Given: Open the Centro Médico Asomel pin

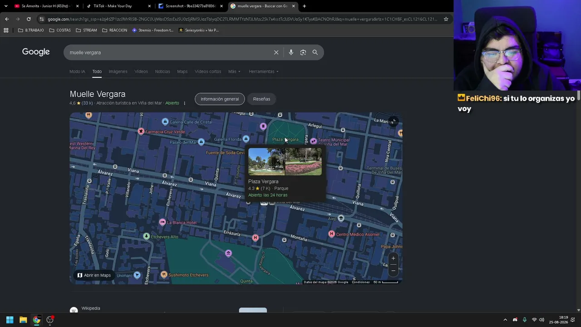Looking at the screenshot, I should coord(331,234).
